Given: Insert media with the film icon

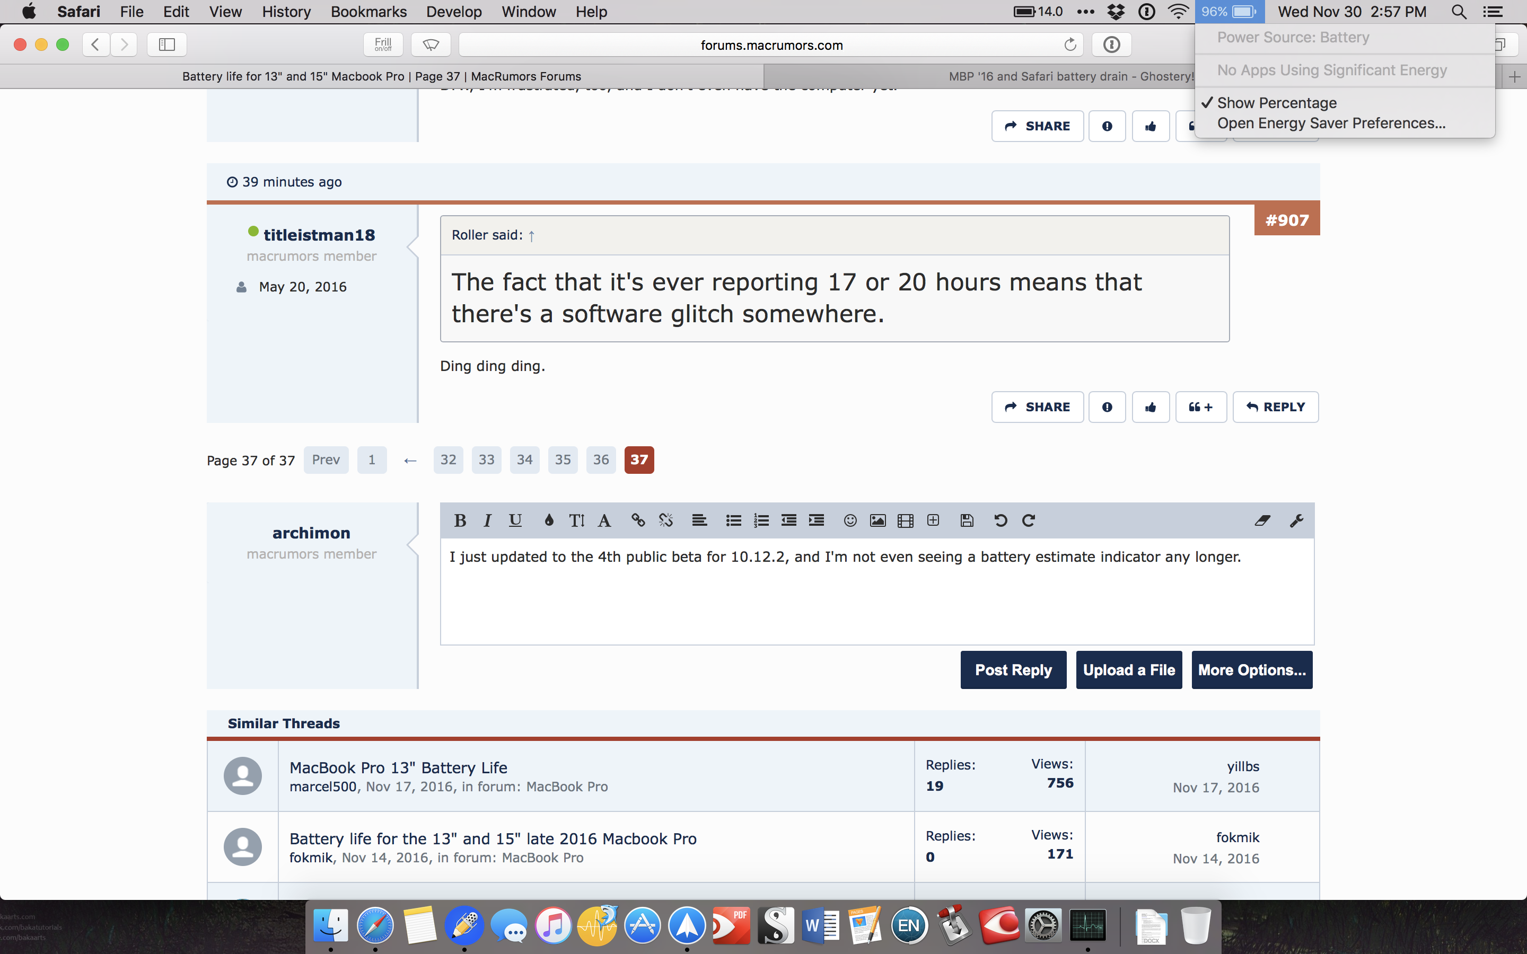Looking at the screenshot, I should [x=906, y=520].
